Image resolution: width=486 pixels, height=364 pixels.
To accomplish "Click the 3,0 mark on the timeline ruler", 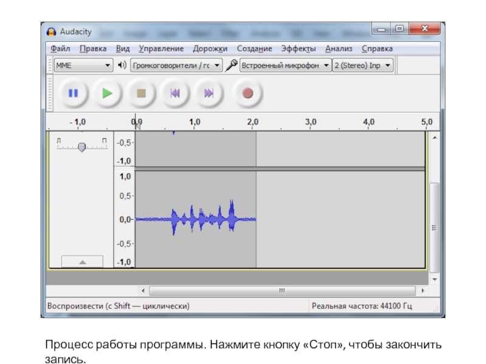I will tap(310, 122).
